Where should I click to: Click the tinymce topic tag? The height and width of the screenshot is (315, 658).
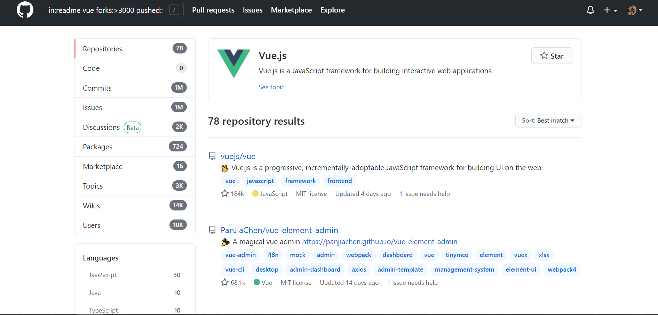457,255
